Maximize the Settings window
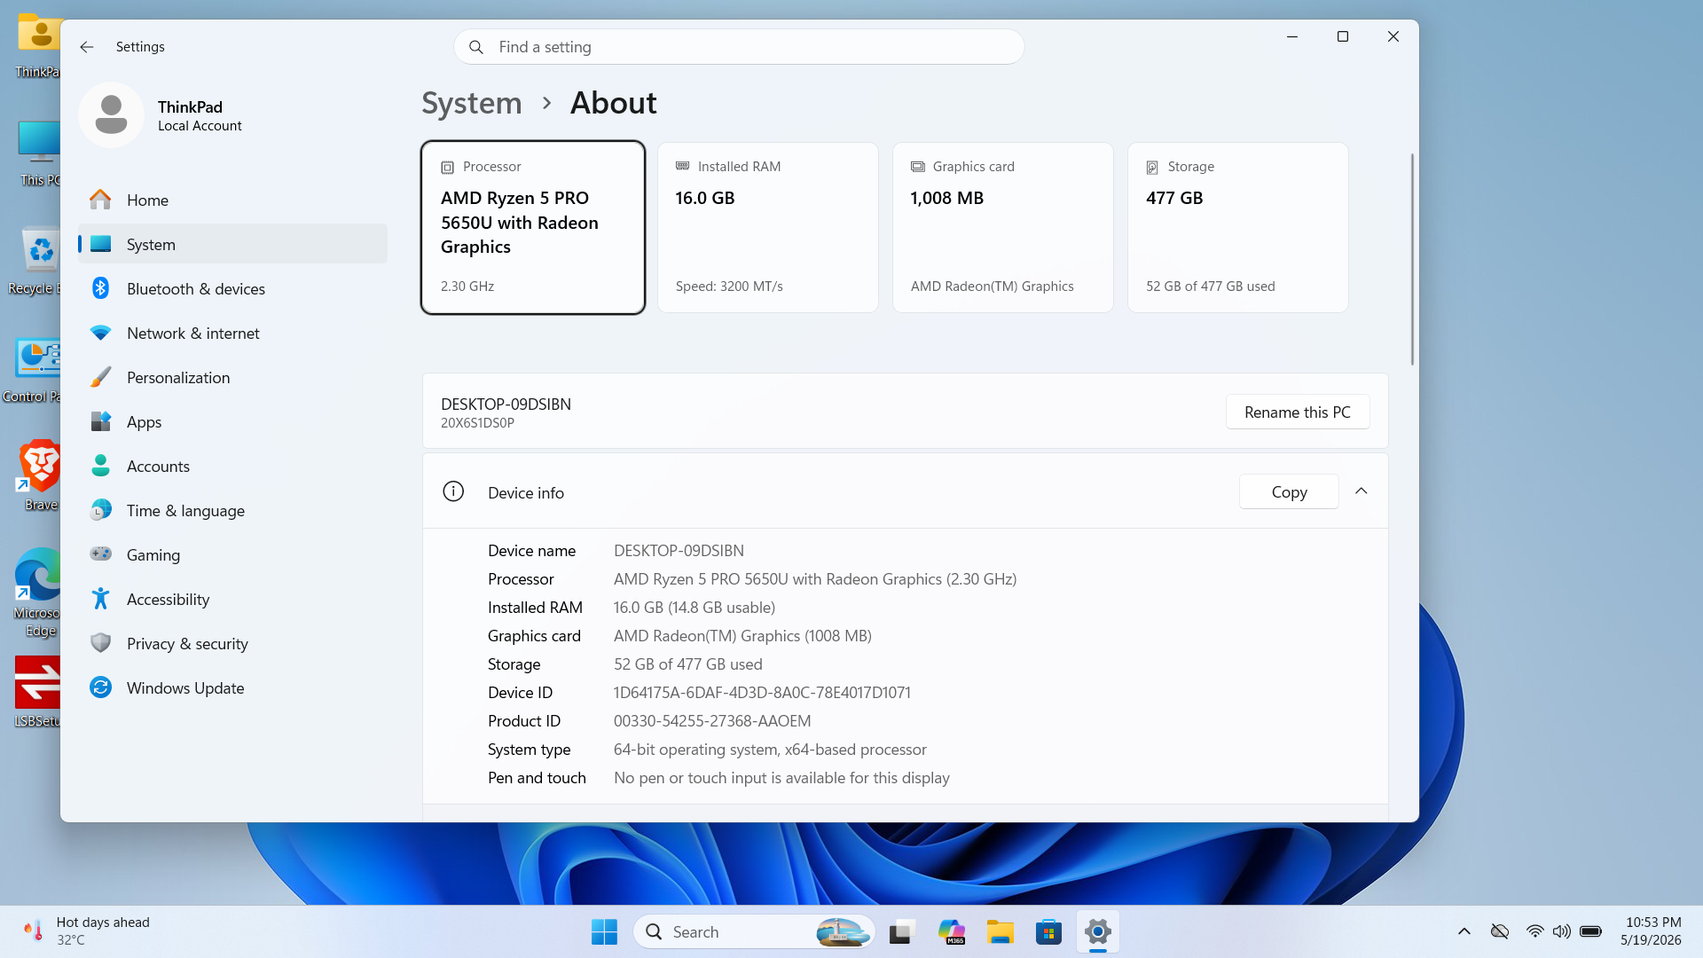1703x958 pixels. point(1343,36)
